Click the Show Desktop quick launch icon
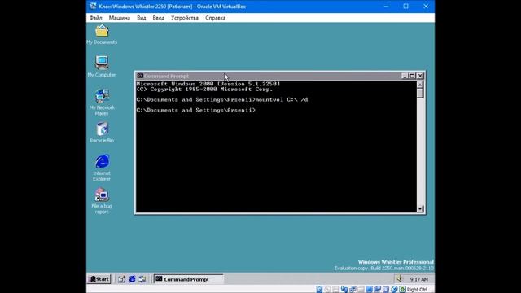521x293 pixels. coord(121,279)
